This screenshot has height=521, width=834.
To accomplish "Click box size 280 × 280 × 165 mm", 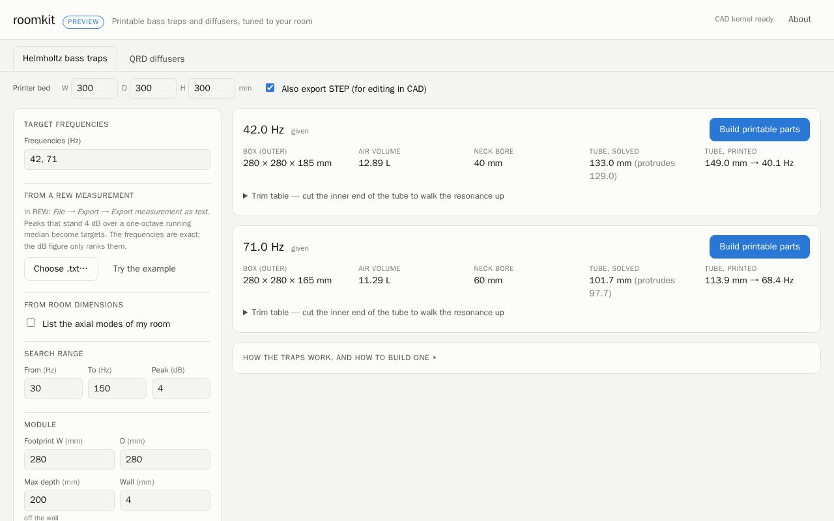I will (x=287, y=281).
